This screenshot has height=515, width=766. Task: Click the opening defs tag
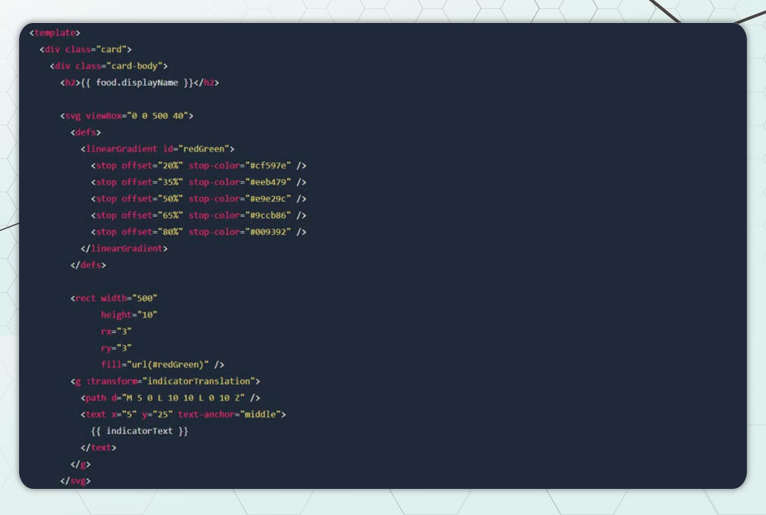[x=85, y=132]
